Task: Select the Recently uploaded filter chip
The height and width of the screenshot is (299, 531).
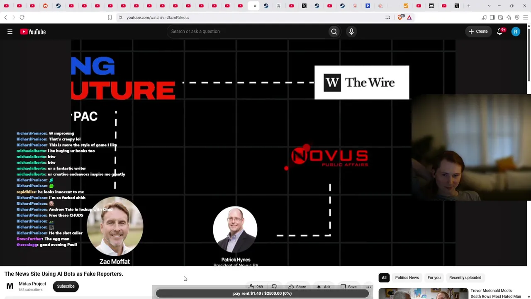Action: click(465, 277)
